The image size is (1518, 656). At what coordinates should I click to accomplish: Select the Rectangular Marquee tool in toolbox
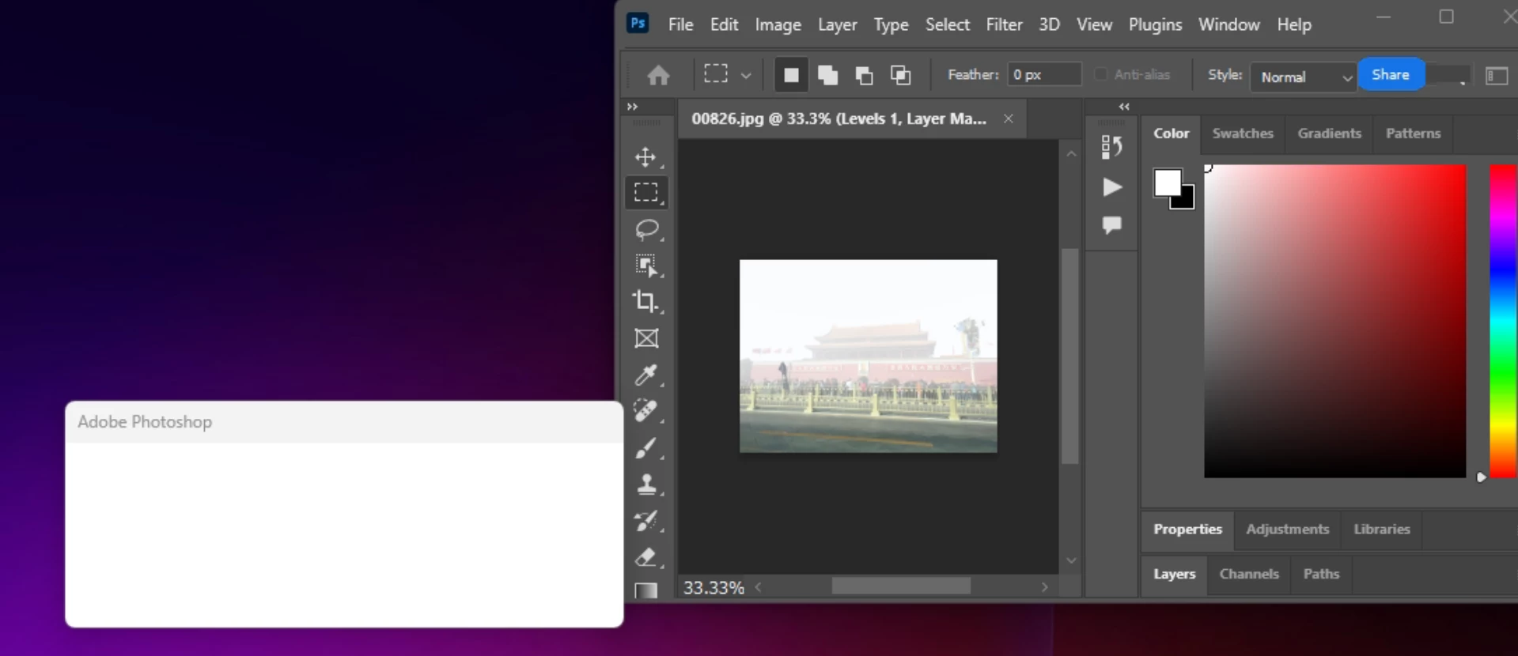pyautogui.click(x=646, y=192)
